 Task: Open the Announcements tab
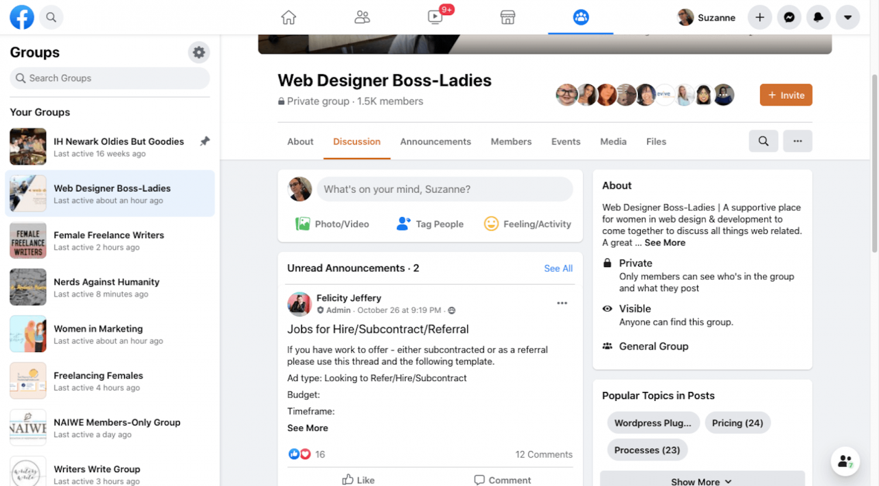tap(435, 141)
